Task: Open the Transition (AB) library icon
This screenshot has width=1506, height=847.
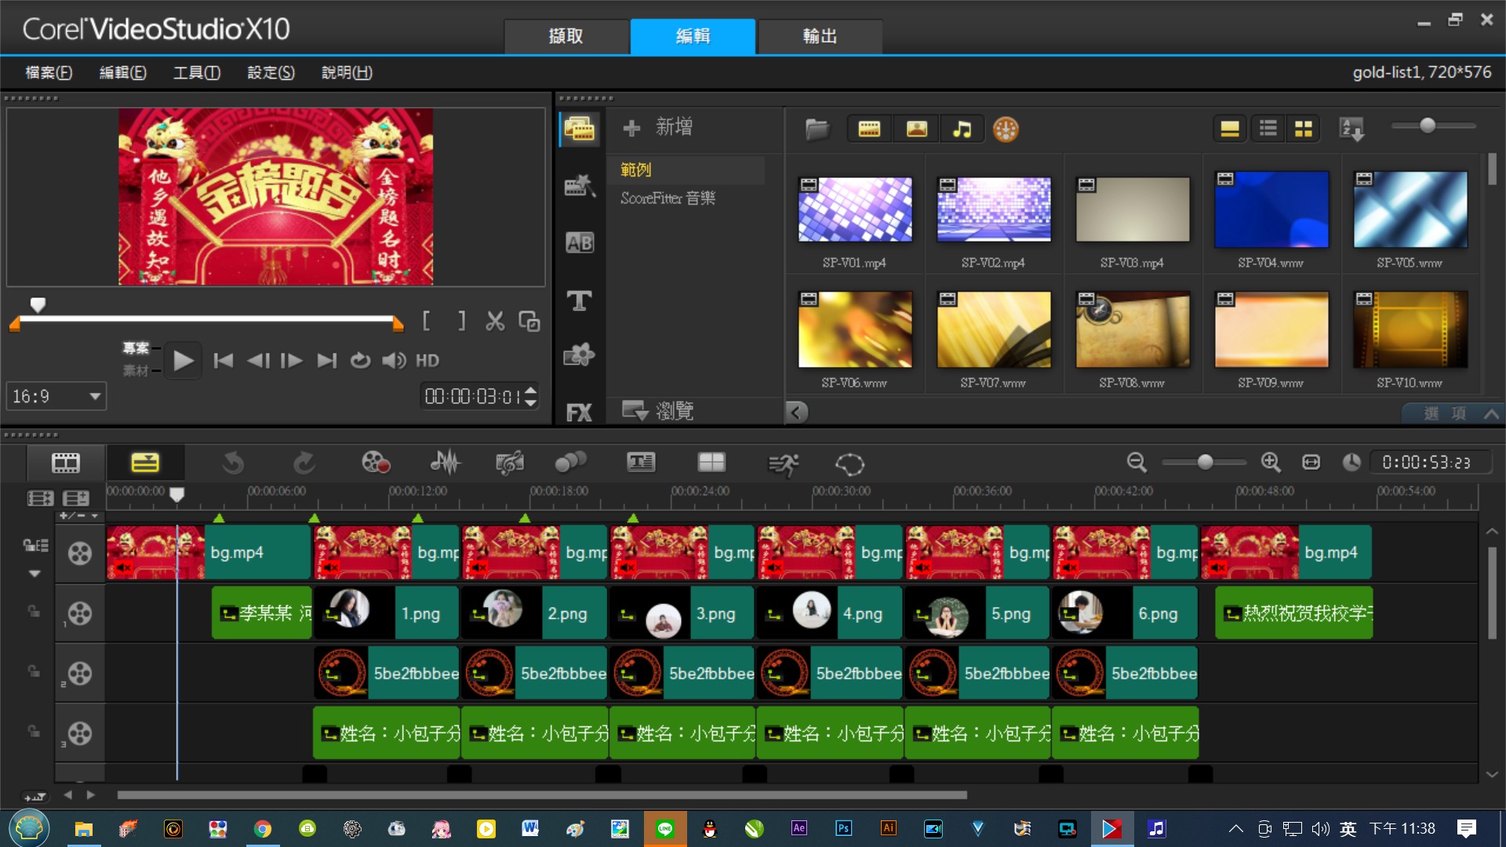Action: (x=580, y=243)
